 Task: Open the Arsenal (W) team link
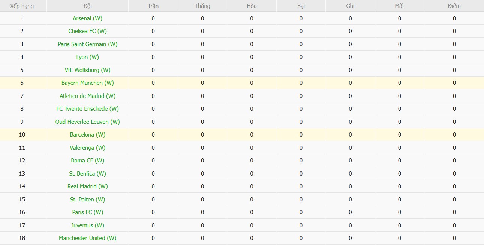[87, 18]
